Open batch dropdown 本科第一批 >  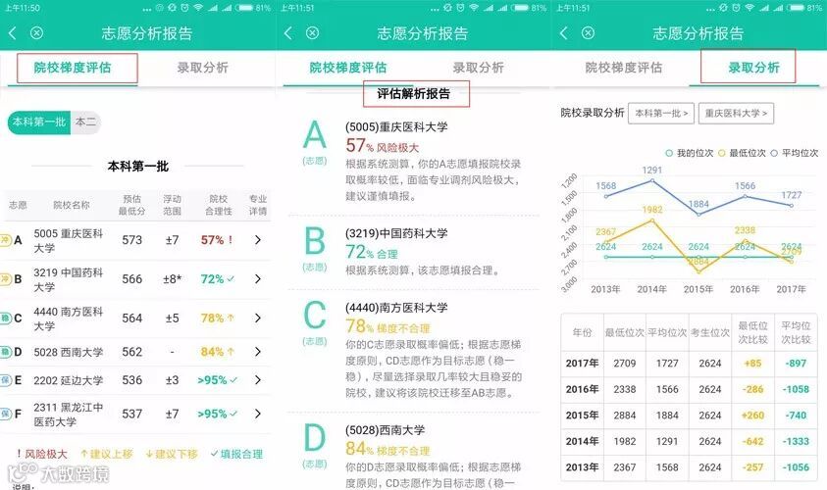(661, 114)
